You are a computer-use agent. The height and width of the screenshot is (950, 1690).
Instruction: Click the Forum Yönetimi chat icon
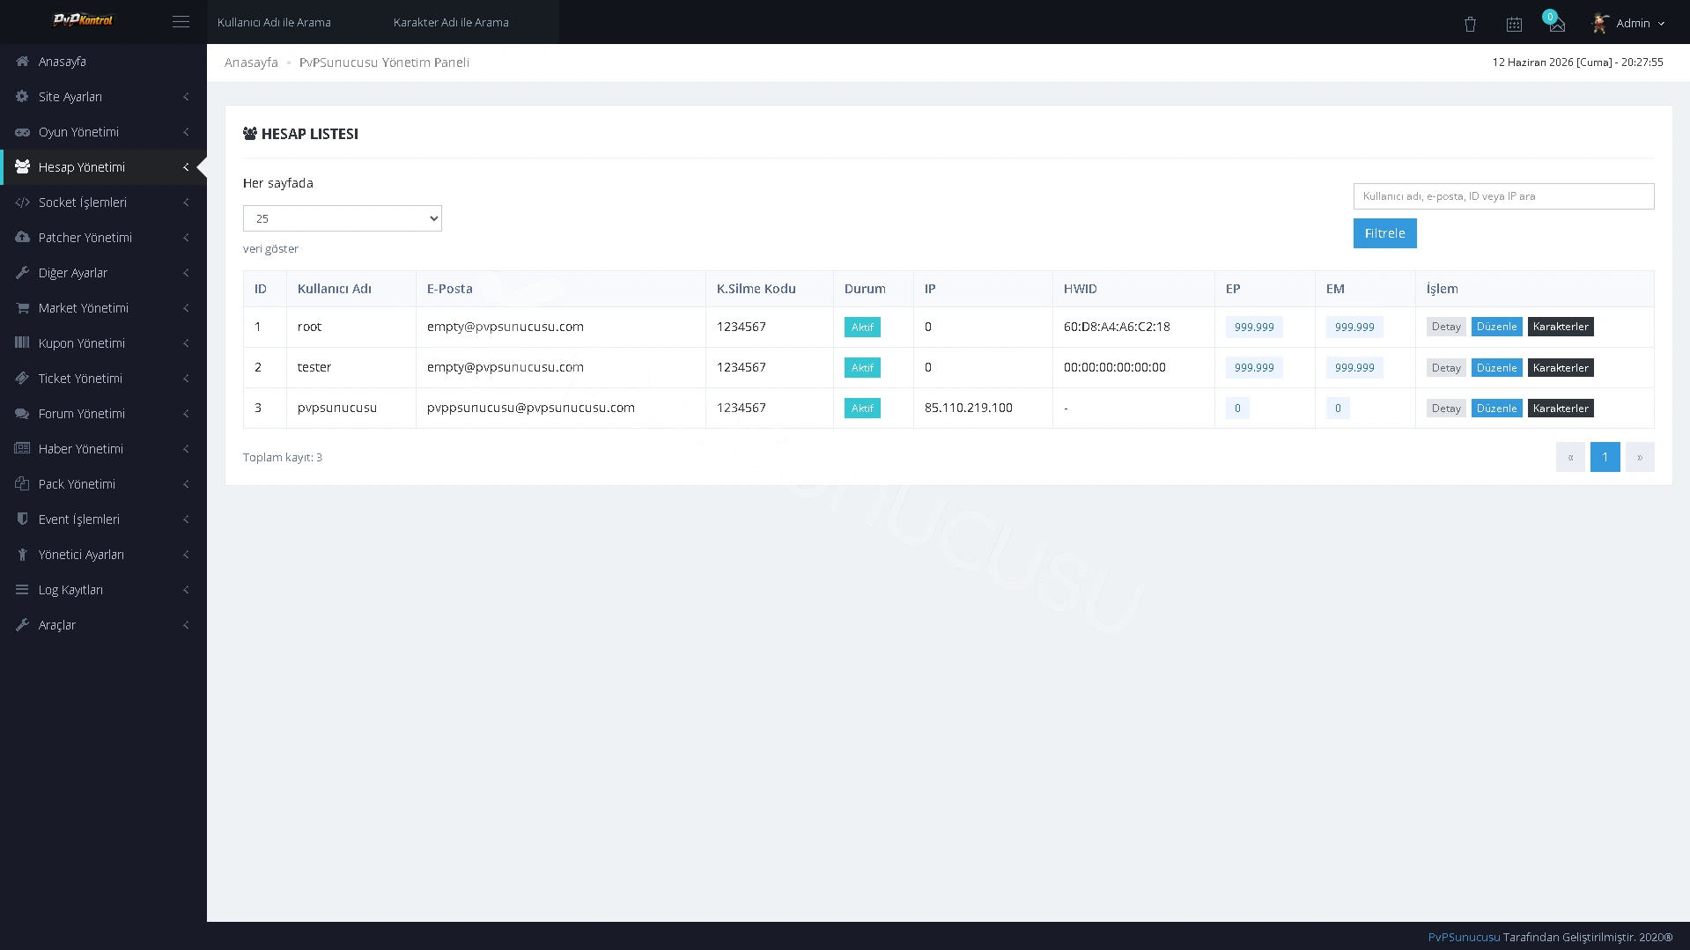click(x=22, y=414)
